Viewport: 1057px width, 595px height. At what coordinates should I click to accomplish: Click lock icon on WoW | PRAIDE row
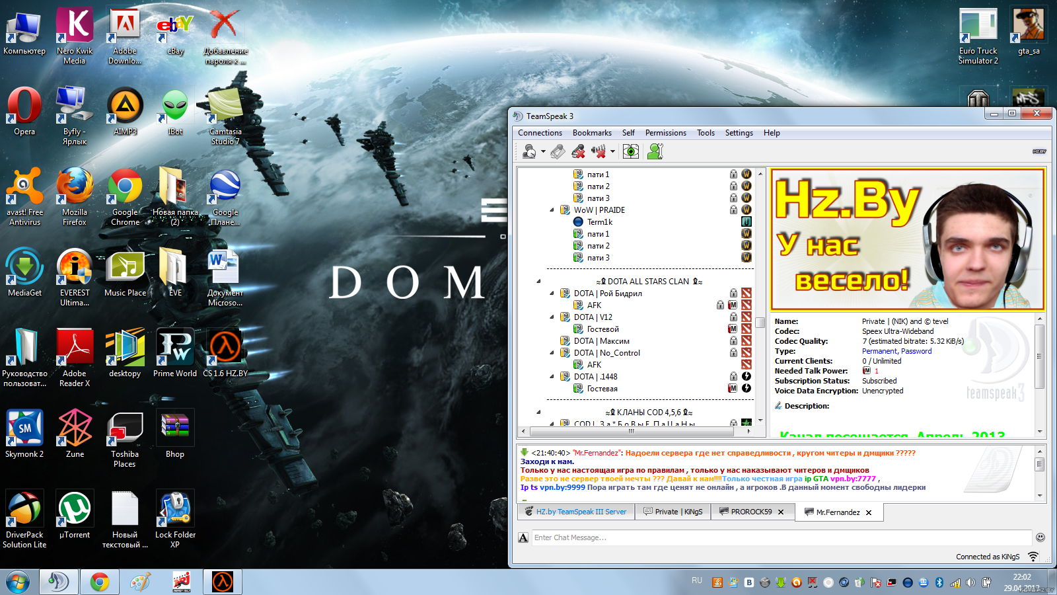click(733, 210)
